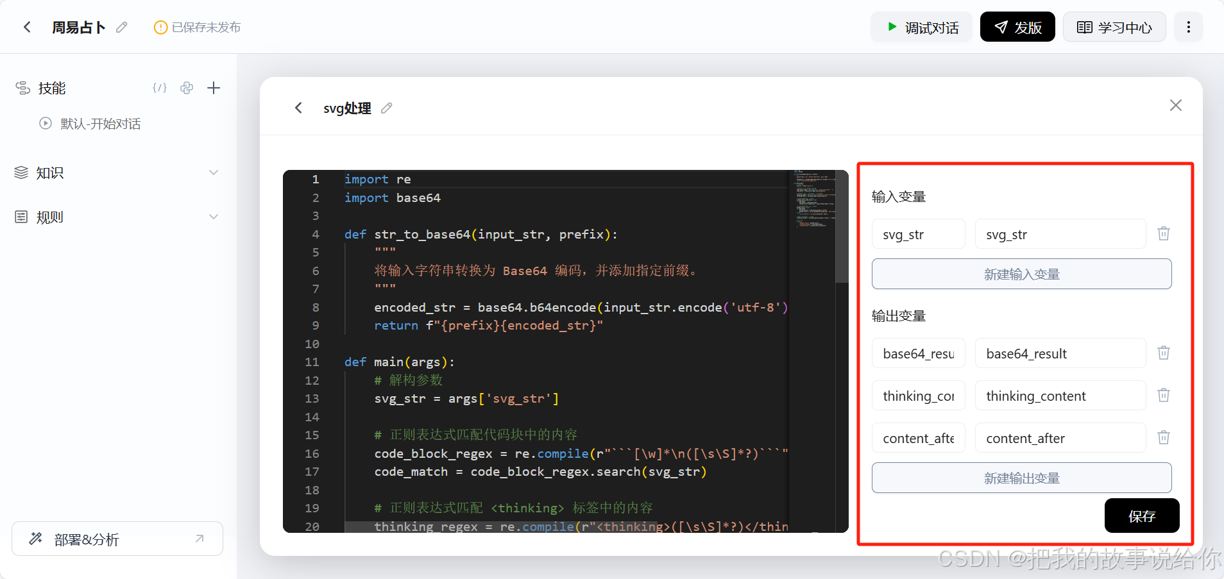Screen dimensions: 1224x579
Task: Delete the content_after output variable
Action: pos(1164,437)
